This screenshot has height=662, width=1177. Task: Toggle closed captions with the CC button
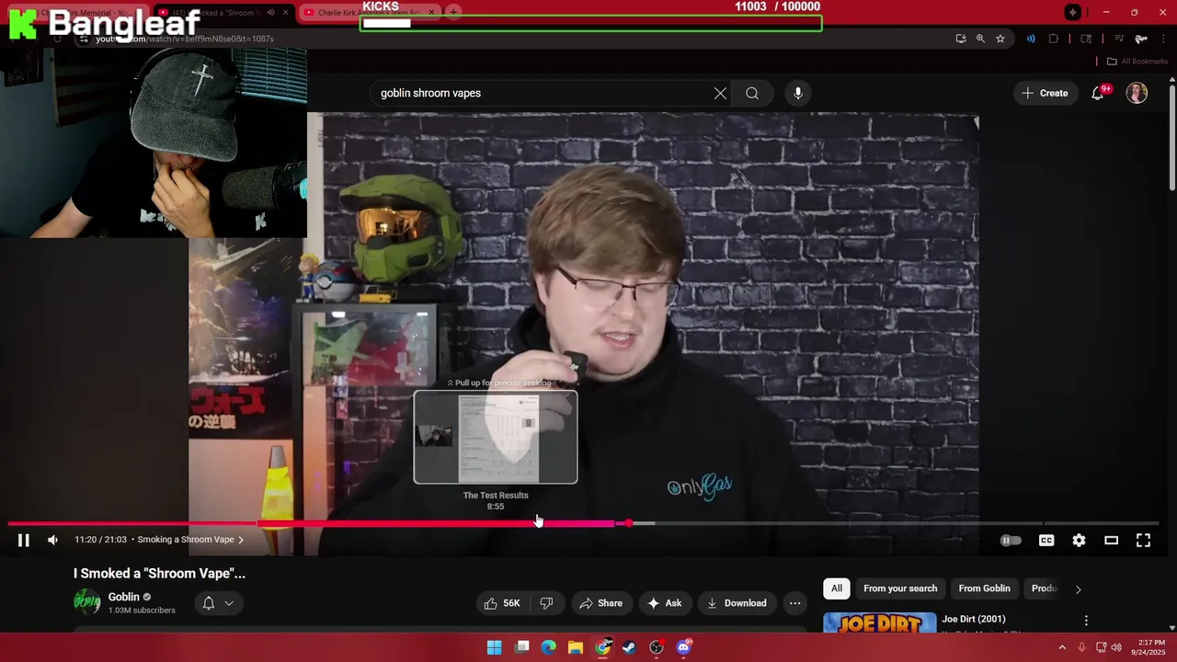coord(1046,541)
